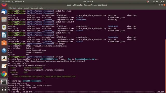Viewport: 166px width, 93px height.
Task: Maximize the terminal window
Action: 162,5
